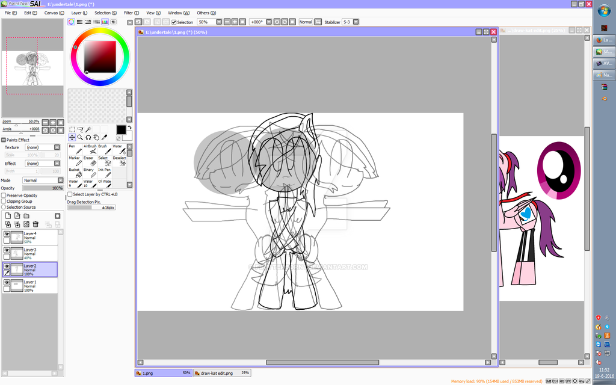Click the navigator zoom-in plus button
616x385 pixels.
pyautogui.click(x=53, y=123)
